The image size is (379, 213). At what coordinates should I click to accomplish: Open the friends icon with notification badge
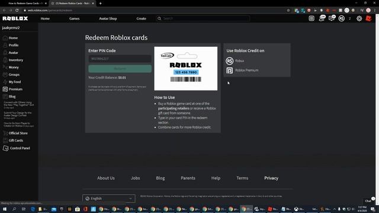point(322,18)
